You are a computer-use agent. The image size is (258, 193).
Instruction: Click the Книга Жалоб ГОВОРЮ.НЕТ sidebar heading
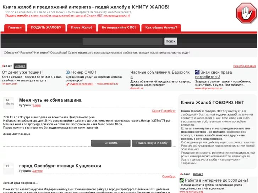pyautogui.click(x=213, y=102)
